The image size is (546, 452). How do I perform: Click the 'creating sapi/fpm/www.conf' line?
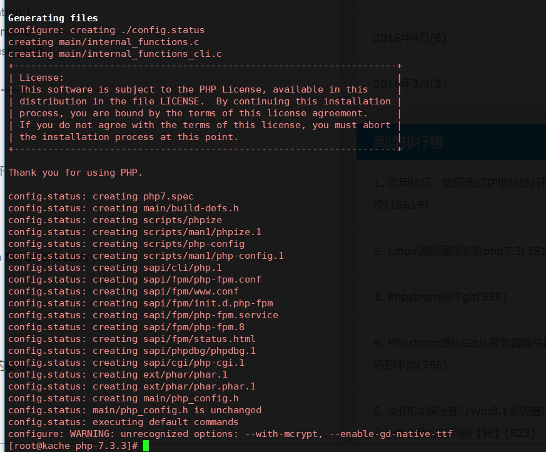[123, 291]
